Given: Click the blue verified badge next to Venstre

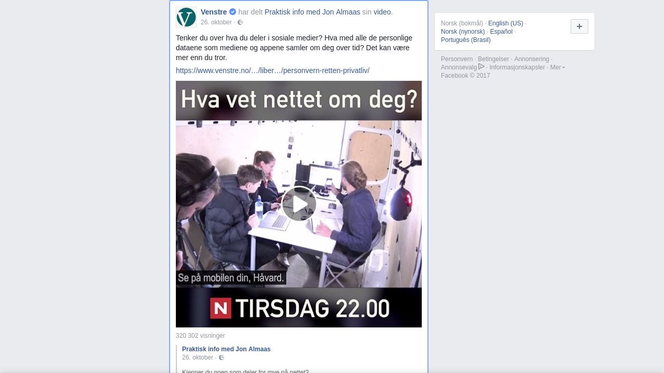Looking at the screenshot, I should coord(232,12).
